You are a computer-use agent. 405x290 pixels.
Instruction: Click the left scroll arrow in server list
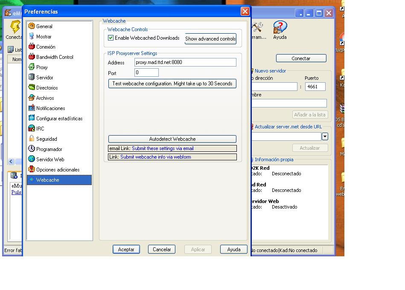click(x=11, y=162)
